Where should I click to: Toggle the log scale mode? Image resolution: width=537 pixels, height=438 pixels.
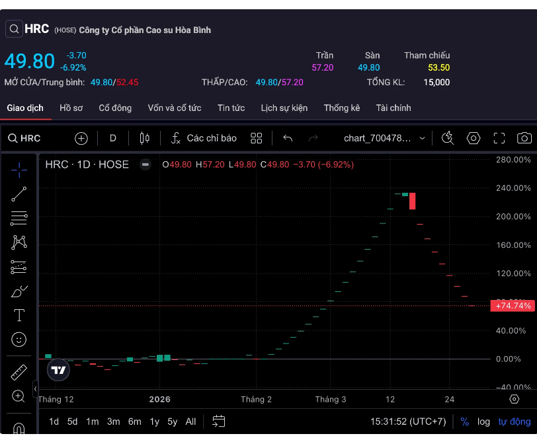(x=483, y=421)
